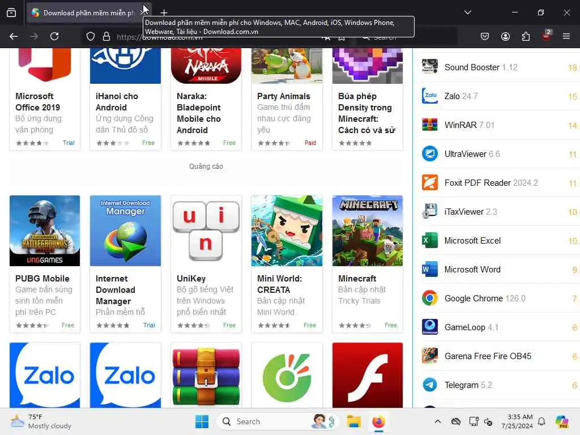Click the iTaxViewer icon in sidebar

[x=430, y=211]
